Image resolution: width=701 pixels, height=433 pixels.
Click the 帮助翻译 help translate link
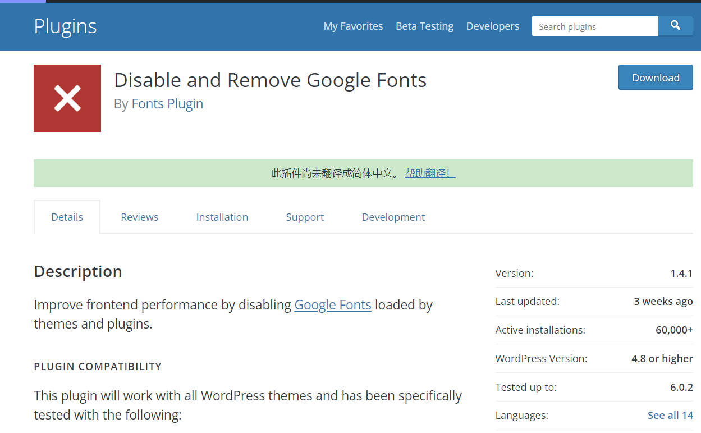coord(430,174)
